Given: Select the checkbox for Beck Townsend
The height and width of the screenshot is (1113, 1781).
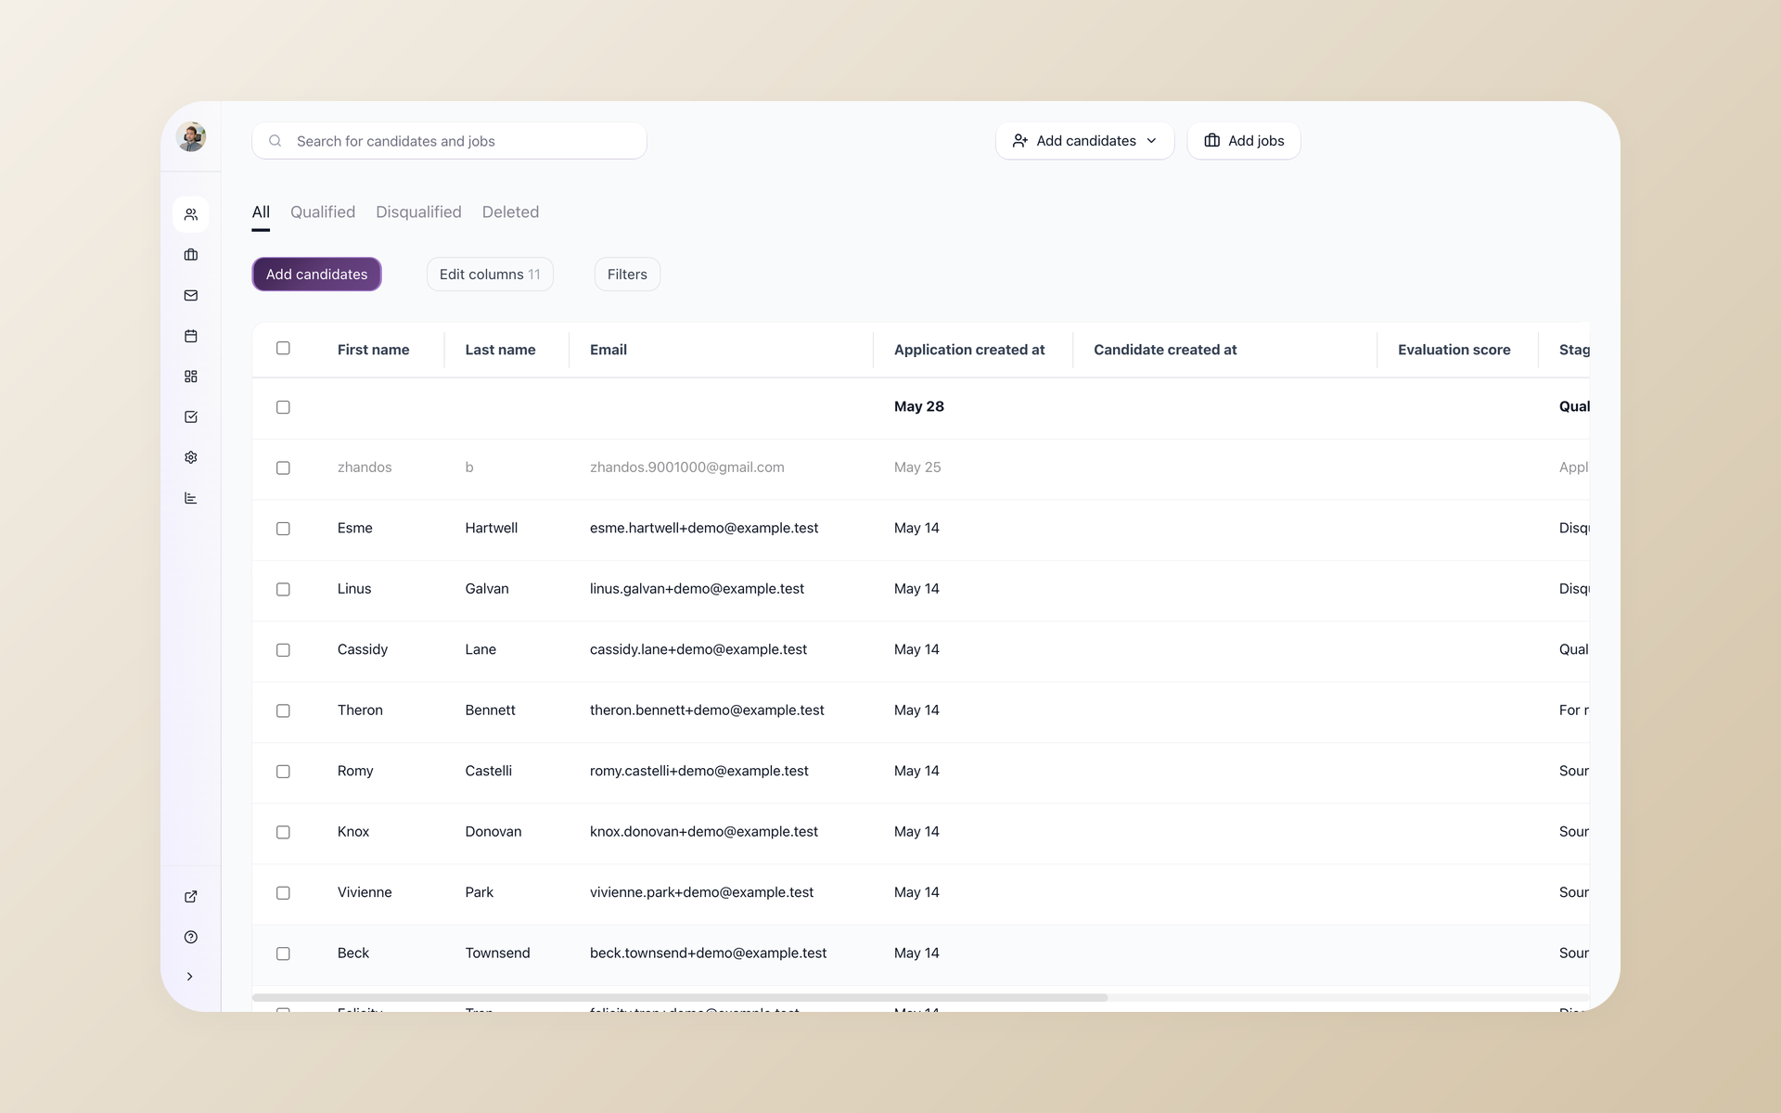Looking at the screenshot, I should 283,954.
